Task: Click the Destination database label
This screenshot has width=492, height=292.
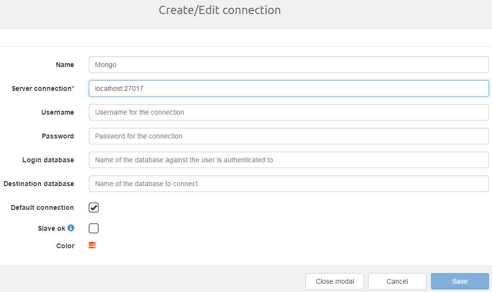Action: pos(39,184)
